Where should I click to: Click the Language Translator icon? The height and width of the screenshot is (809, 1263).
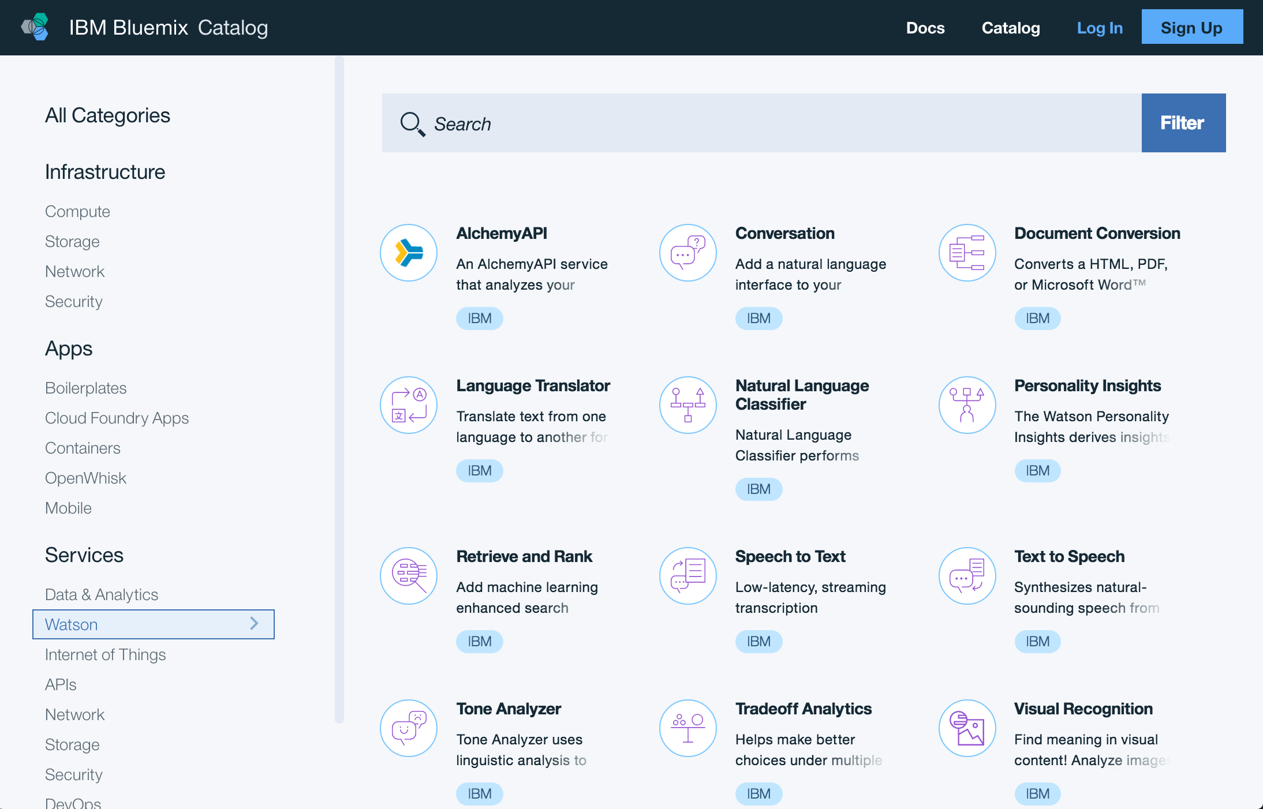point(409,405)
